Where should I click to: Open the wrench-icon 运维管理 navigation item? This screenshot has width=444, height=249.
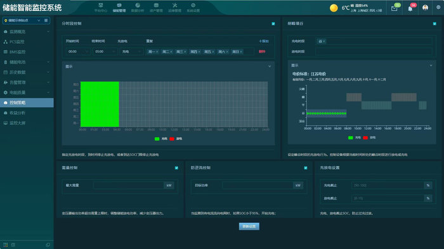click(174, 8)
